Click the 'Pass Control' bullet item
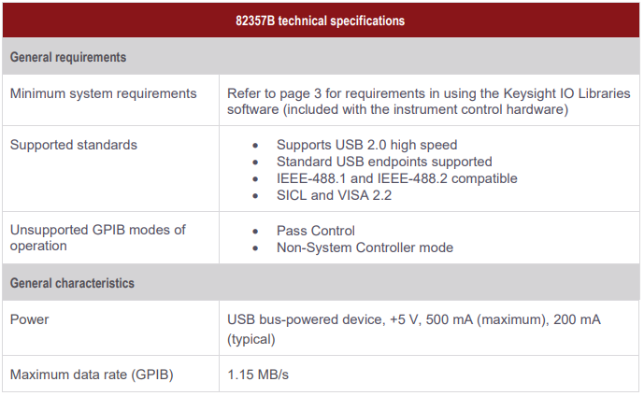 point(316,231)
